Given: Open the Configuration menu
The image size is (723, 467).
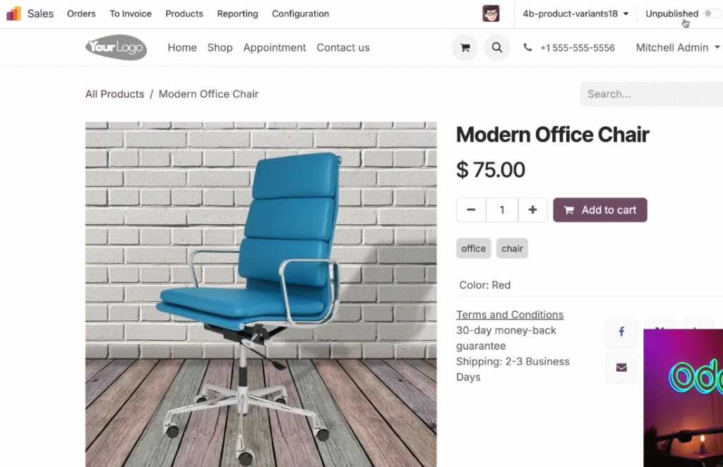Looking at the screenshot, I should click(301, 14).
